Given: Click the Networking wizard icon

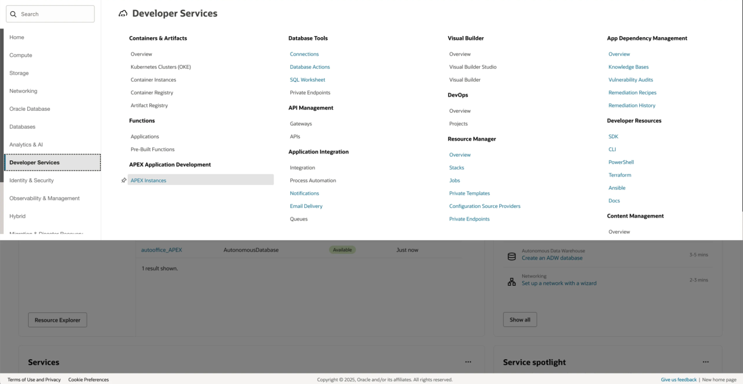Looking at the screenshot, I should coord(512,282).
